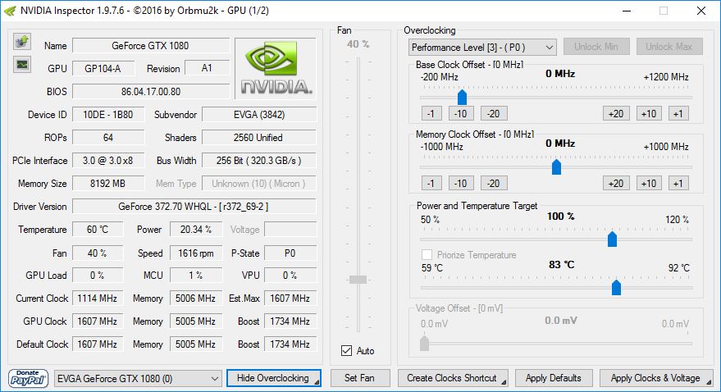
Task: Click the Temperature value 60 °C
Action: 98,230
